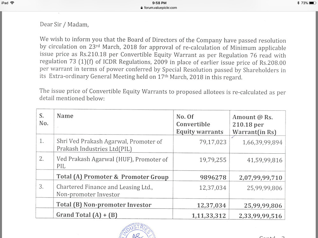318x238 pixels.
Task: Tap the 73% battery percentage
Action: [304, 3]
